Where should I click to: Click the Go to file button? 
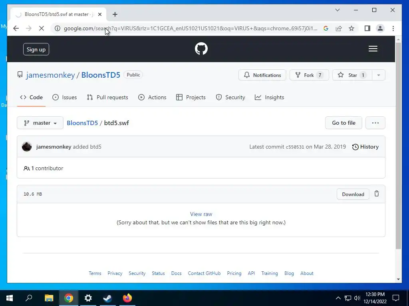343,123
